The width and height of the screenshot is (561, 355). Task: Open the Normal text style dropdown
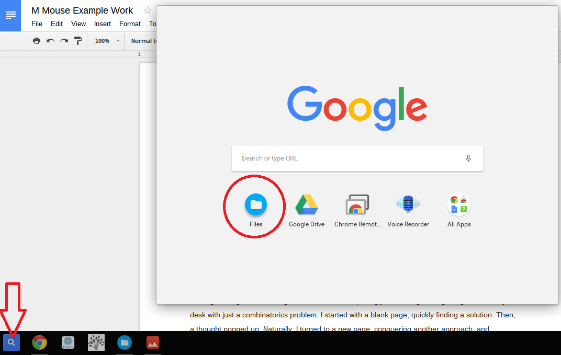tap(143, 41)
